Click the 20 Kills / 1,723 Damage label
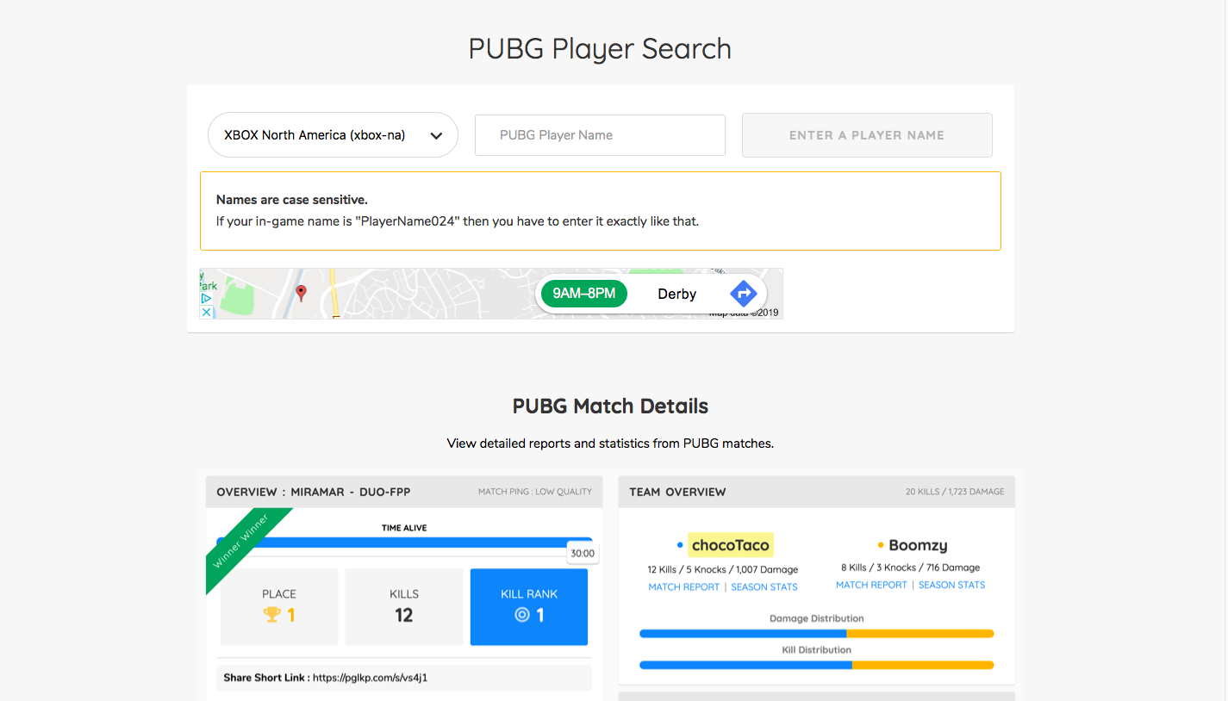 point(955,492)
